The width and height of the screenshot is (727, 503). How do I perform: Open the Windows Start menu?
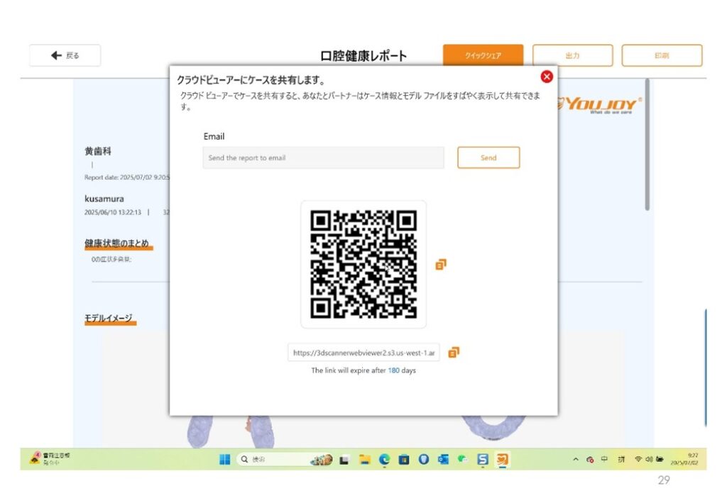click(224, 460)
